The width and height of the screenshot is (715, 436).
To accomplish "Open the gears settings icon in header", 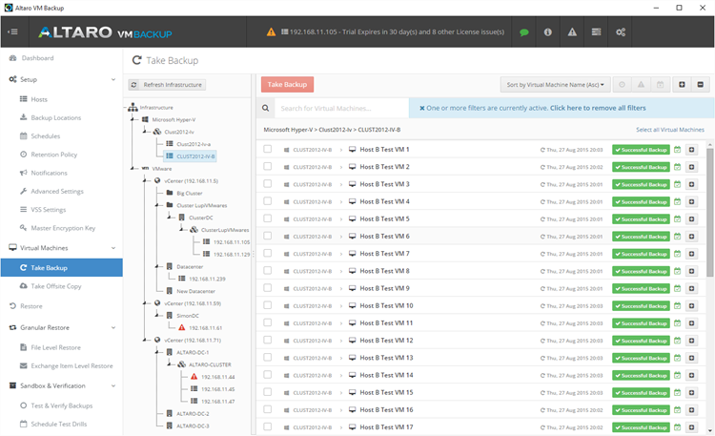I will (621, 31).
